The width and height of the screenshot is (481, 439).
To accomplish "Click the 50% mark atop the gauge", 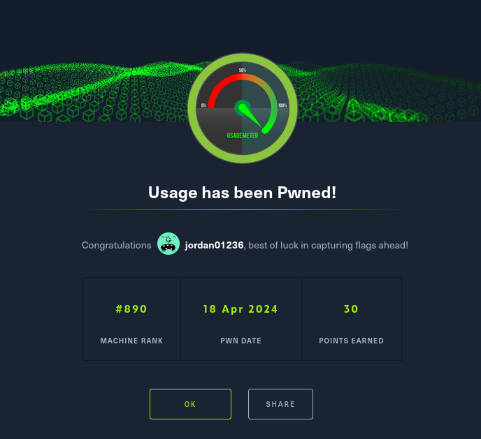I will 243,70.
